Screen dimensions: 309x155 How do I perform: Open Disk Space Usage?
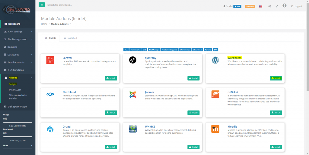(x=18, y=107)
